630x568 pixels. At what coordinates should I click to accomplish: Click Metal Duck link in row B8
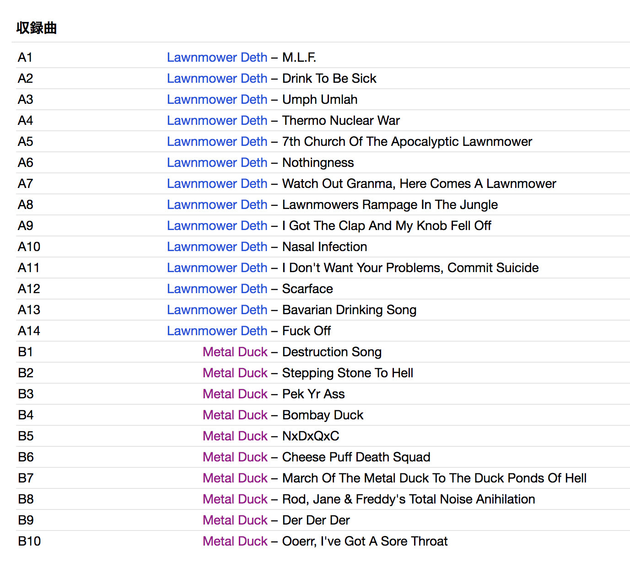[235, 499]
